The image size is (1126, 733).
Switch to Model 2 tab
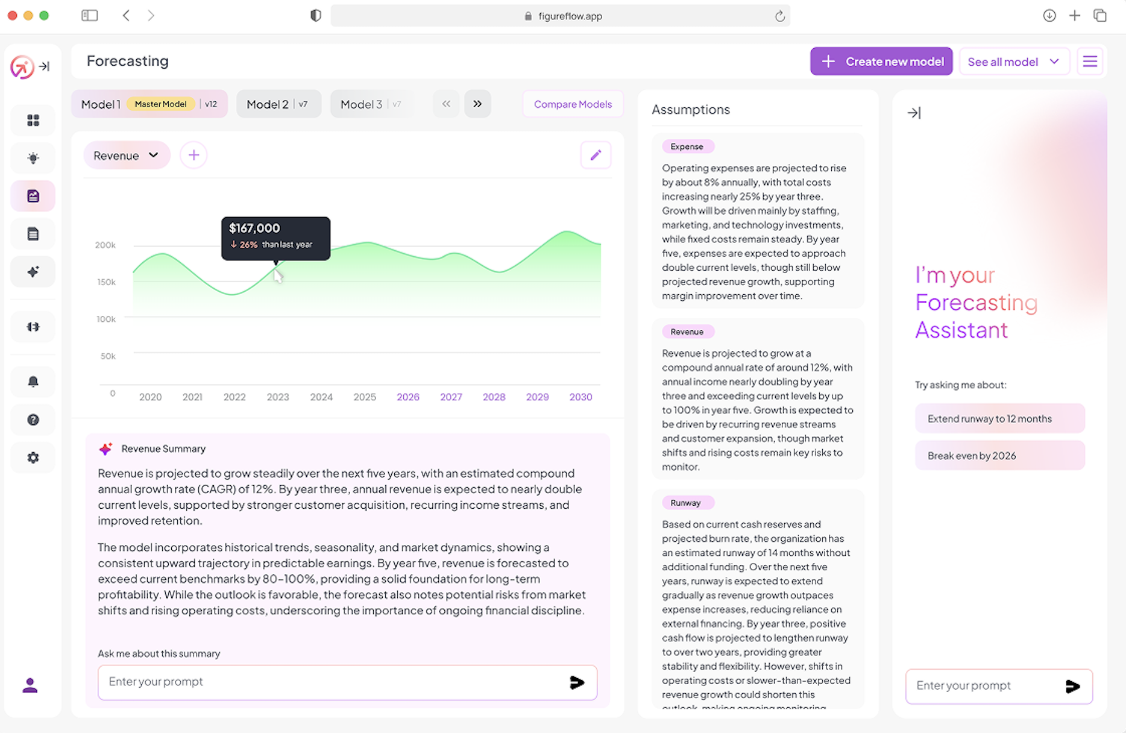(278, 104)
